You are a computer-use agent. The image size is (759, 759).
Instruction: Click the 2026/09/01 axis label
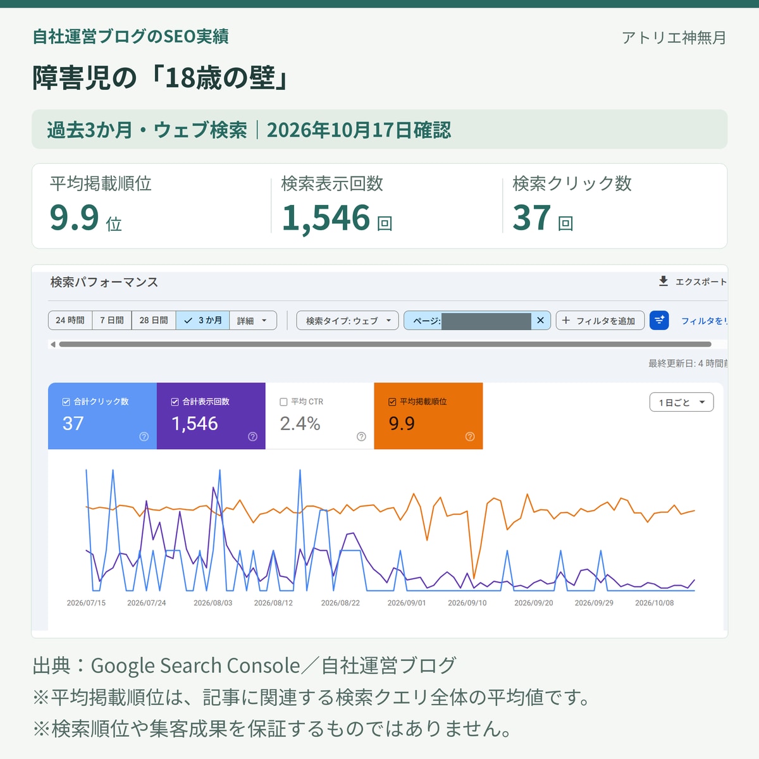(x=407, y=603)
